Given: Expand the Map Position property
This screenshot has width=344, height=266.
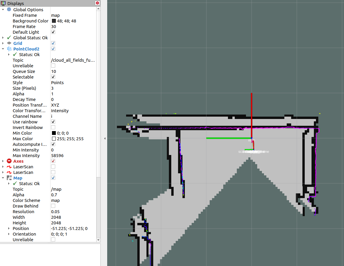Looking at the screenshot, I should [9, 229].
